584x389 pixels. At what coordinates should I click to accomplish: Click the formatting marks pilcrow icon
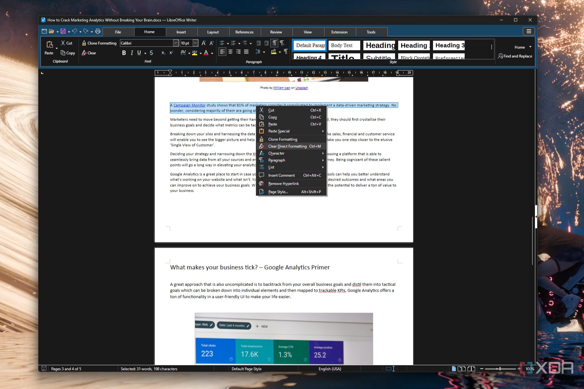click(x=286, y=52)
